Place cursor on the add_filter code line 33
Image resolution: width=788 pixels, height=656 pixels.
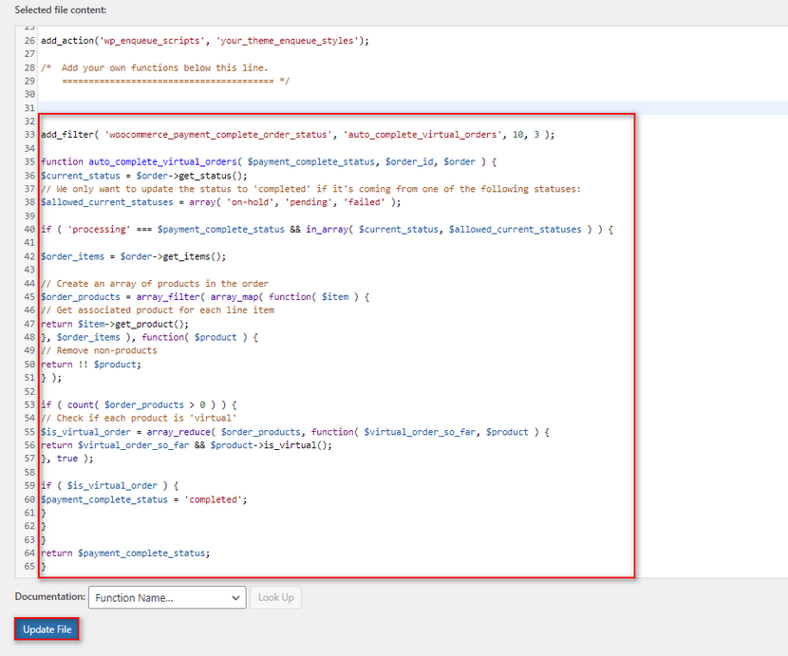click(x=297, y=135)
